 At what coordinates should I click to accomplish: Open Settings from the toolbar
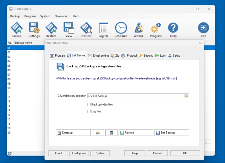tap(34, 30)
